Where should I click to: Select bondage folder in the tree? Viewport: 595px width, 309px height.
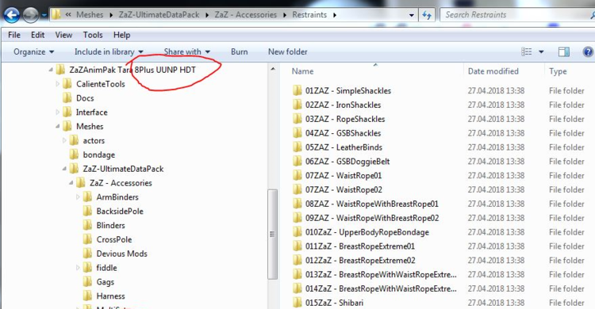(x=99, y=154)
